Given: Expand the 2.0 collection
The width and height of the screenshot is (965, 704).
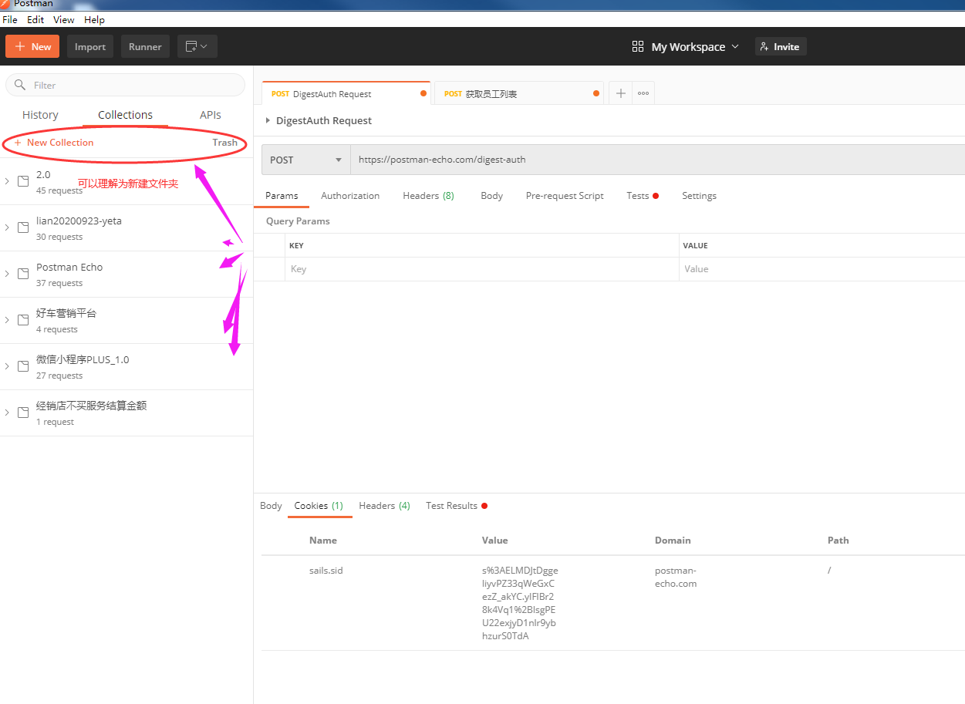Looking at the screenshot, I should (x=7, y=181).
